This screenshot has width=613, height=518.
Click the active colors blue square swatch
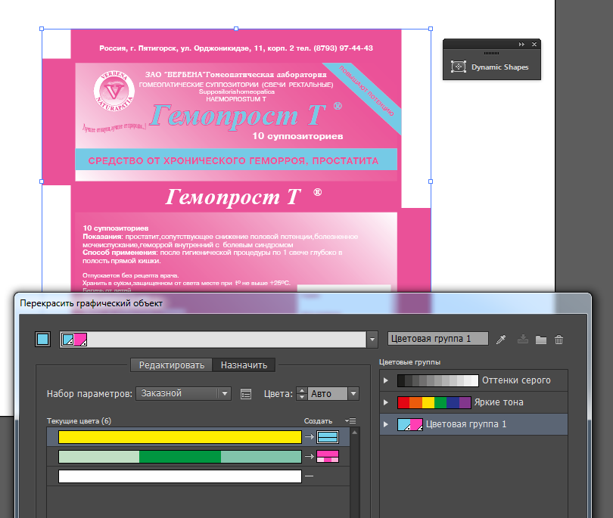pyautogui.click(x=42, y=339)
